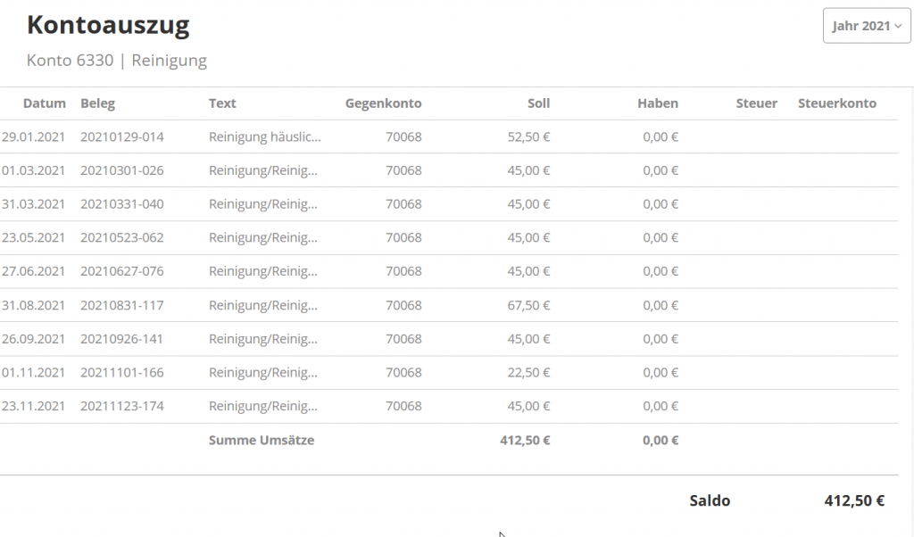The image size is (914, 537).
Task: Click the truncated text 'Reinigung häuslic...'
Action: pos(264,137)
